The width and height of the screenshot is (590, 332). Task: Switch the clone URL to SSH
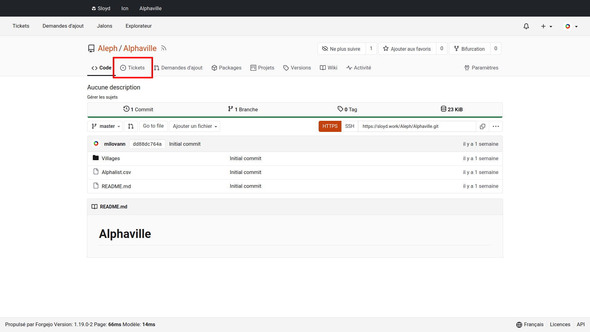[349, 126]
